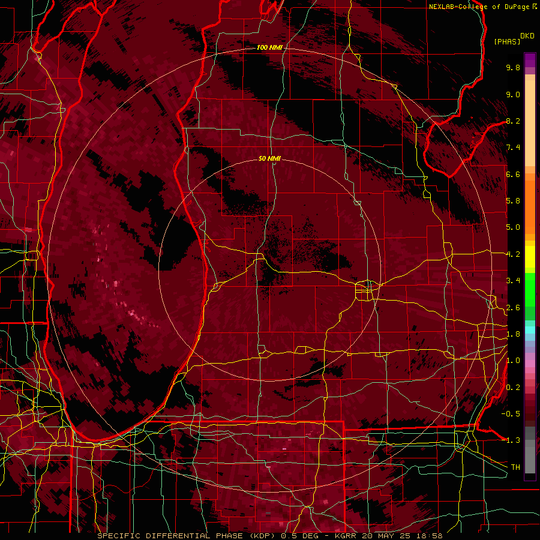Click the DKD label above the color bar
This screenshot has width=540, height=540.
tap(527, 36)
